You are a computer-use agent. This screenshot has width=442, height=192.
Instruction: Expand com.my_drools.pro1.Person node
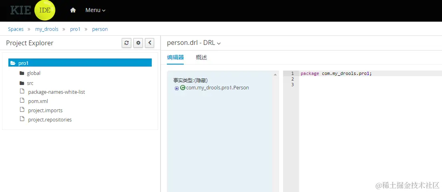coord(177,88)
